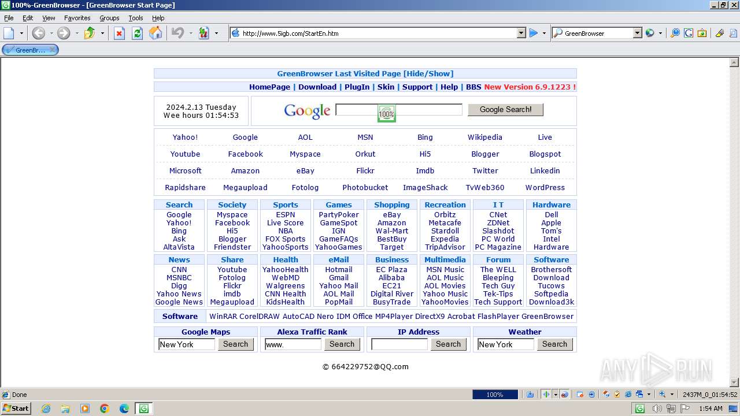Open the Help menu
The image size is (740, 416).
(x=158, y=18)
